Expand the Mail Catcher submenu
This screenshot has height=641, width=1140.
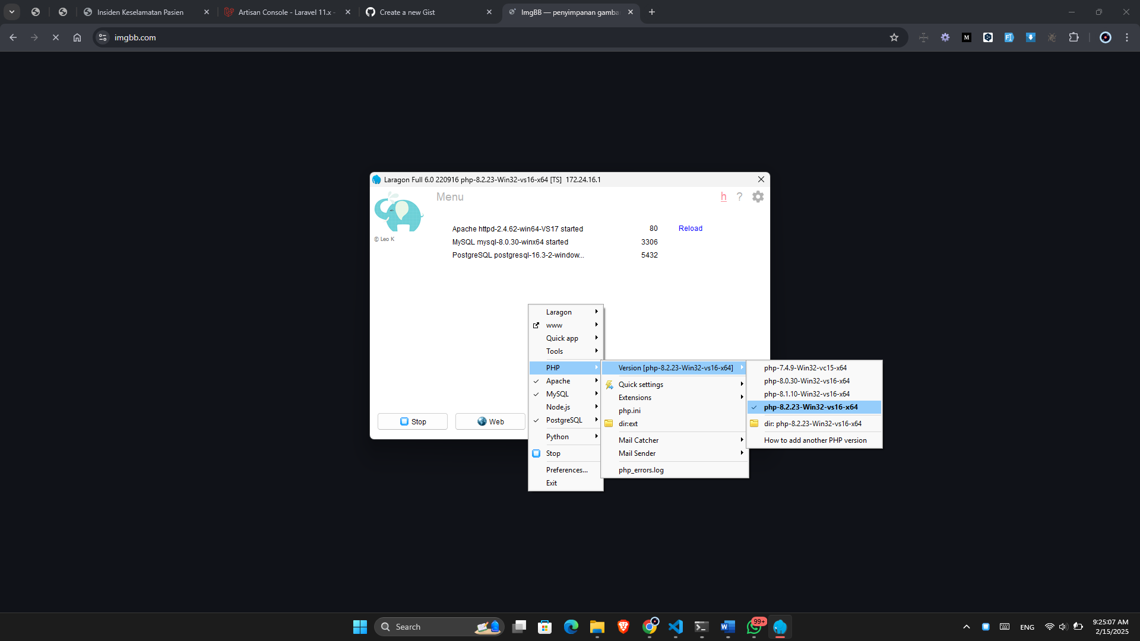tap(674, 440)
